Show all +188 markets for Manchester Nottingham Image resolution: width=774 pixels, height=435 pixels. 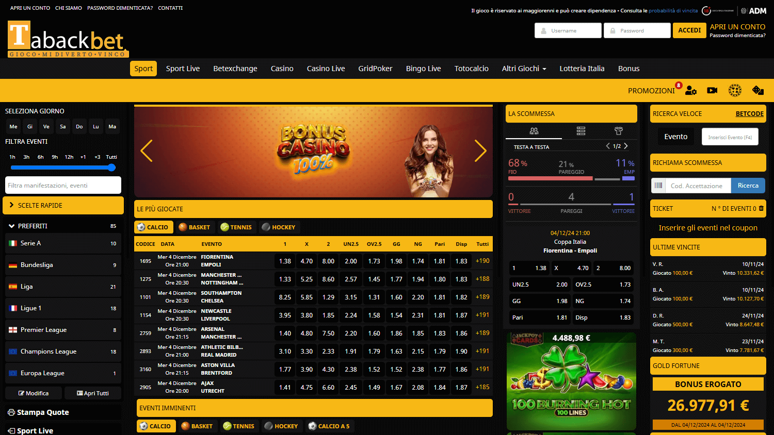coord(482,279)
